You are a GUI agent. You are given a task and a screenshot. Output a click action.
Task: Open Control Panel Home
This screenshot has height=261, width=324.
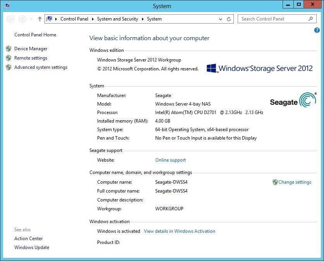[35, 35]
